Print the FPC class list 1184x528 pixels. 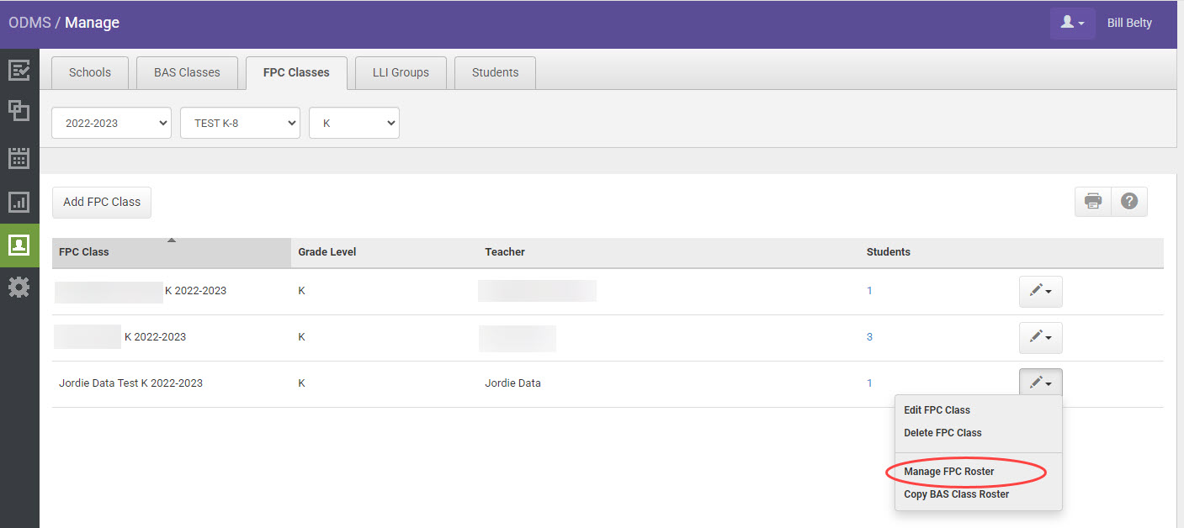click(x=1092, y=201)
